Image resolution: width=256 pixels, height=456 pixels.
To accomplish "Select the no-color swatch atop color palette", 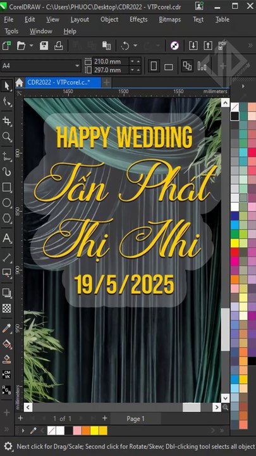I will point(235,107).
